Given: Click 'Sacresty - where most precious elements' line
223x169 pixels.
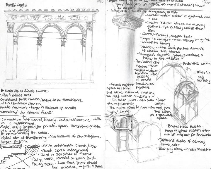Looking at the screenshot, I should (172, 48).
